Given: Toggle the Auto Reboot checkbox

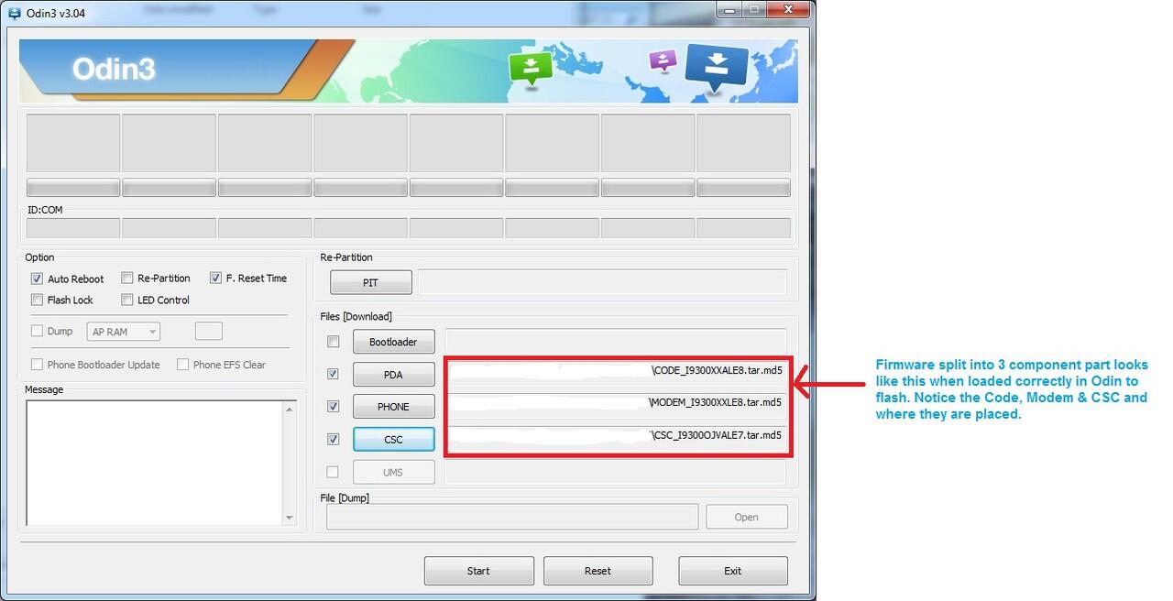Looking at the screenshot, I should pos(37,279).
